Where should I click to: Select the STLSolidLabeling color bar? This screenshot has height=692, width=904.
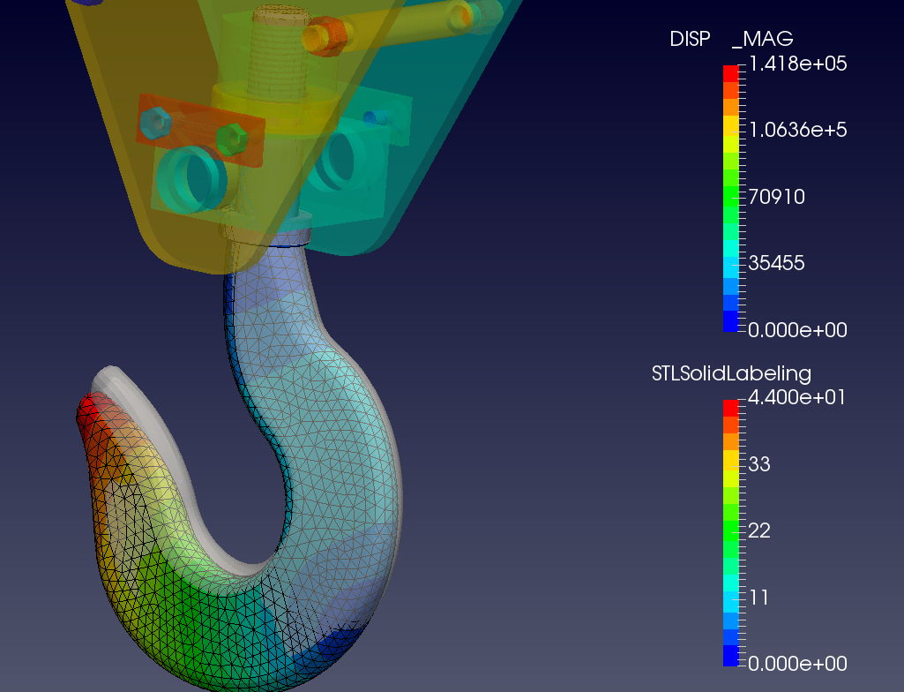[x=731, y=533]
